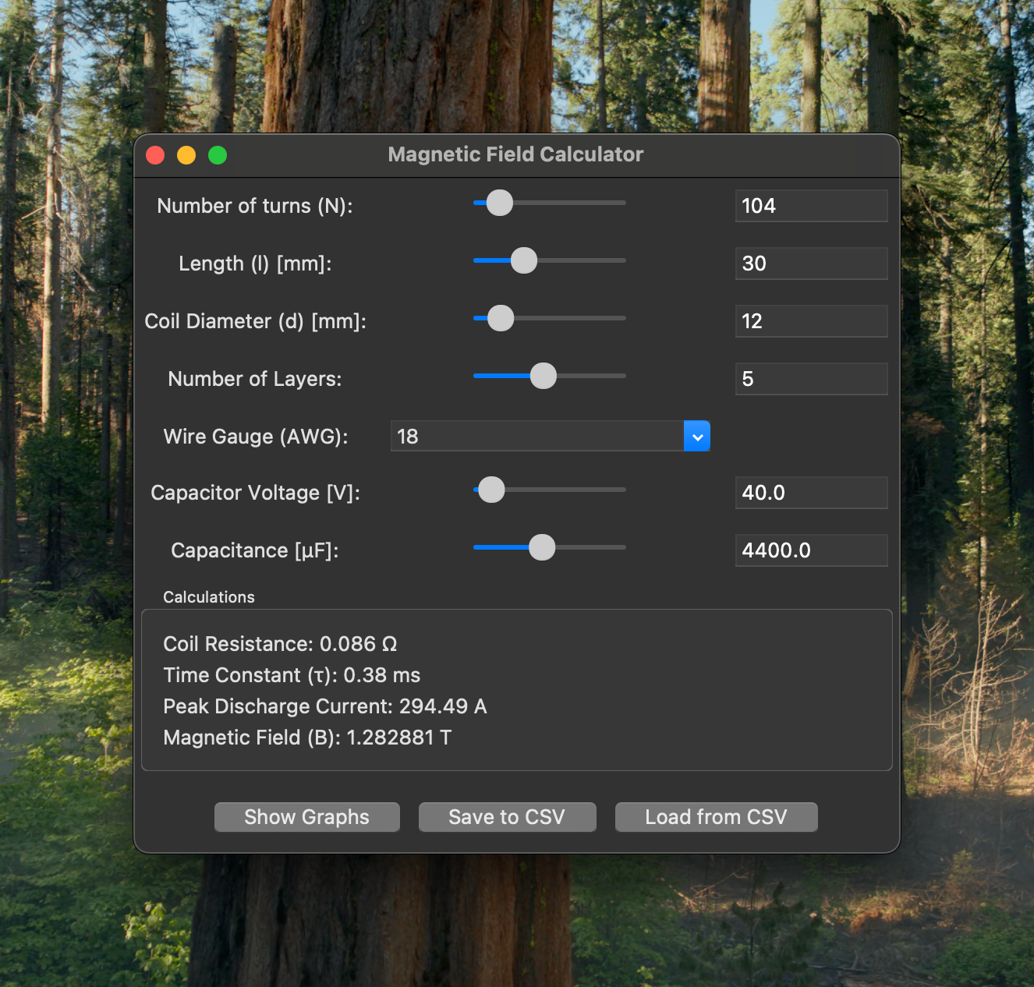This screenshot has width=1034, height=987.
Task: Focus the Number of turns field showing 104
Action: 811,206
